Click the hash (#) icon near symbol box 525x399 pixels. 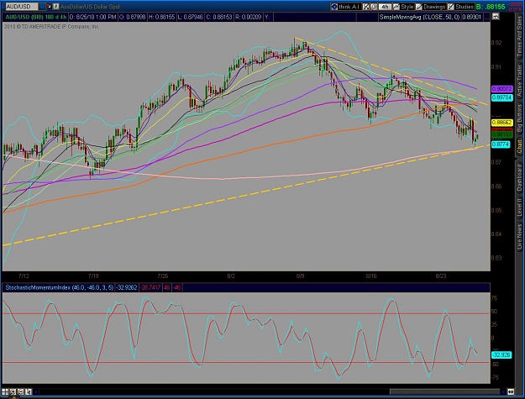56,7
